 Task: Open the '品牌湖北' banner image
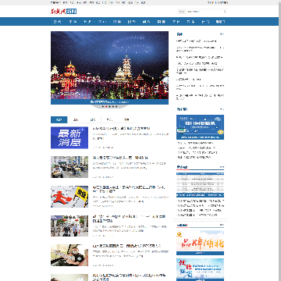(x=200, y=242)
